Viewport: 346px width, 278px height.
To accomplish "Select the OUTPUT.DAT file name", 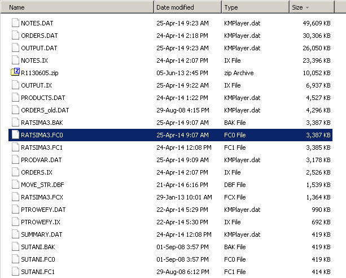I will pyautogui.click(x=39, y=48).
